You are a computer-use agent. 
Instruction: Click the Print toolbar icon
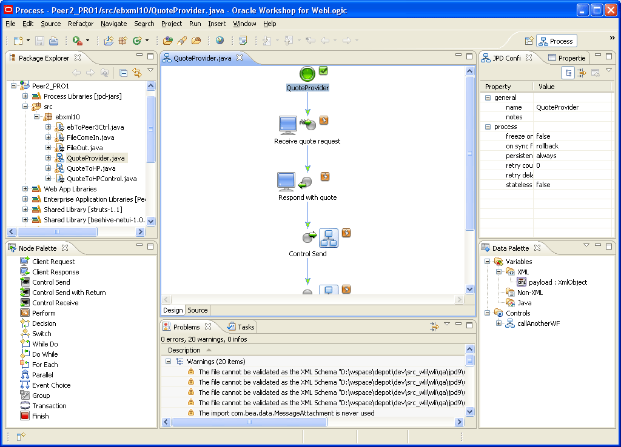click(x=53, y=41)
